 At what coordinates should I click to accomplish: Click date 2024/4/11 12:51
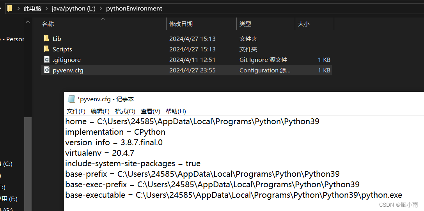point(192,60)
